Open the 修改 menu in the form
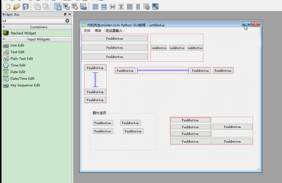282x183 pixels. point(98,31)
